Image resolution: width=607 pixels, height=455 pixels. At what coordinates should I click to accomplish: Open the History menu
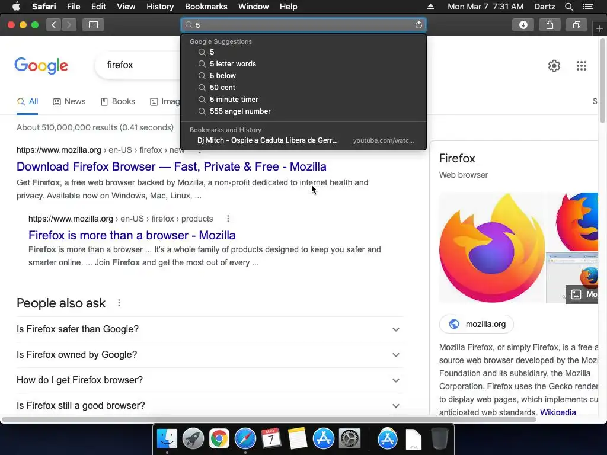(x=160, y=7)
